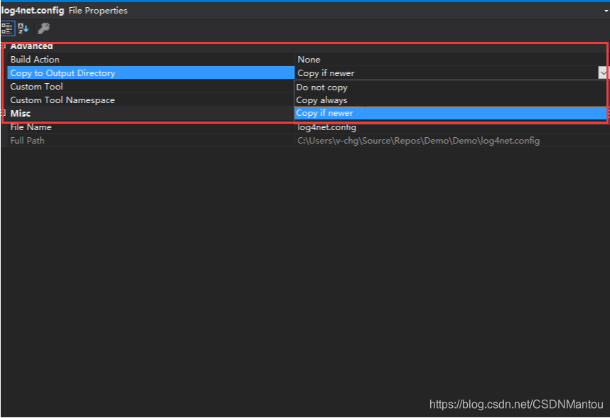
Task: Click the log4net.config title in the header
Action: coord(33,10)
